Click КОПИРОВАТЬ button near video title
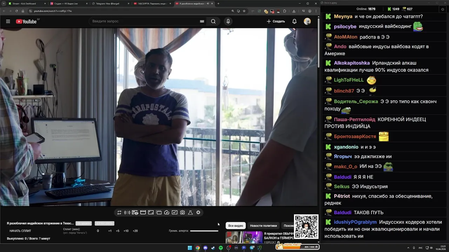 coord(105,223)
